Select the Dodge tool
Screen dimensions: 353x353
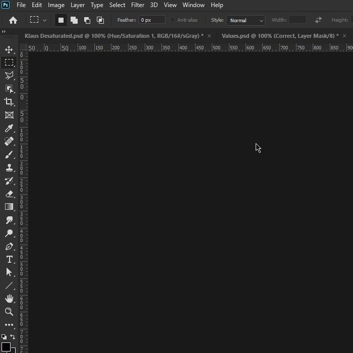tap(9, 233)
